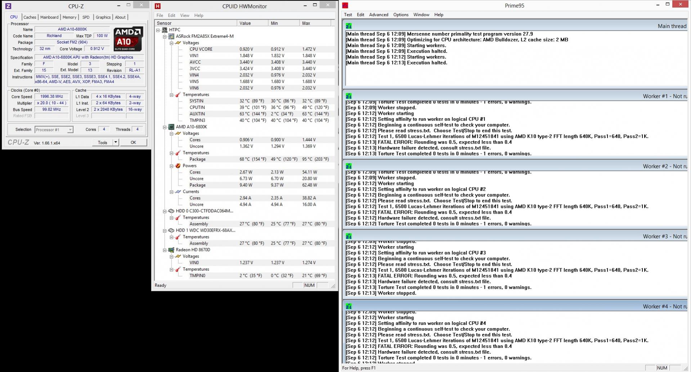Viewport: 691px width, 372px height.
Task: Open the Tools dropdown arrow in CPU-Z
Action: pos(116,142)
